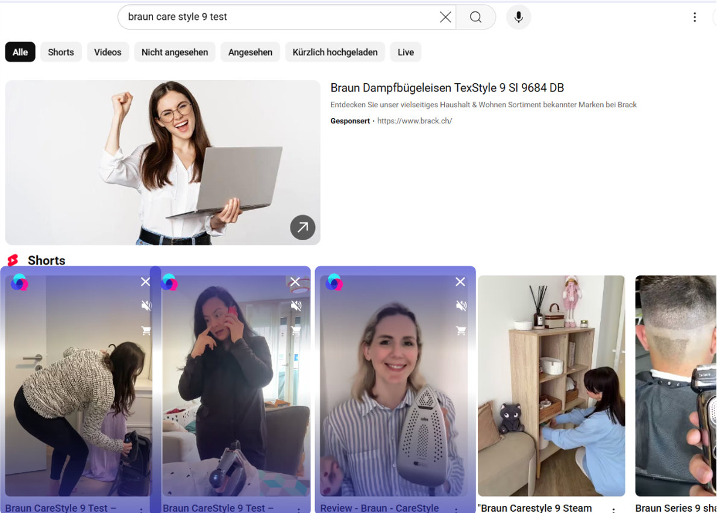Select the Live filter chip
The height and width of the screenshot is (513, 717).
405,52
